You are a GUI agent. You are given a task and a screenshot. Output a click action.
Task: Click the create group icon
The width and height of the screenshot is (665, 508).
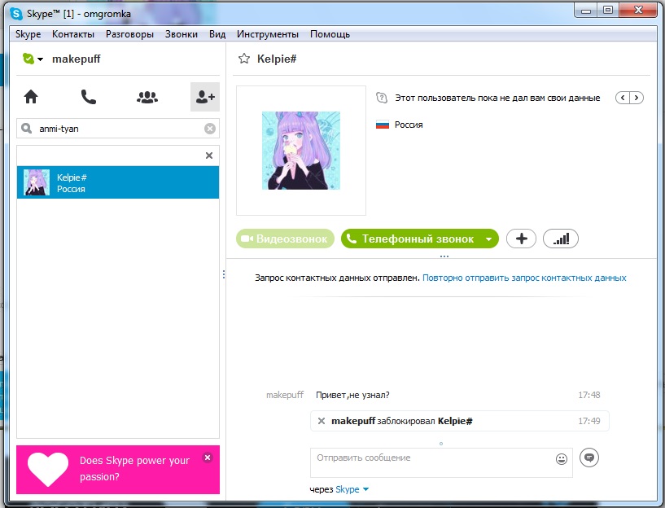pyautogui.click(x=147, y=97)
